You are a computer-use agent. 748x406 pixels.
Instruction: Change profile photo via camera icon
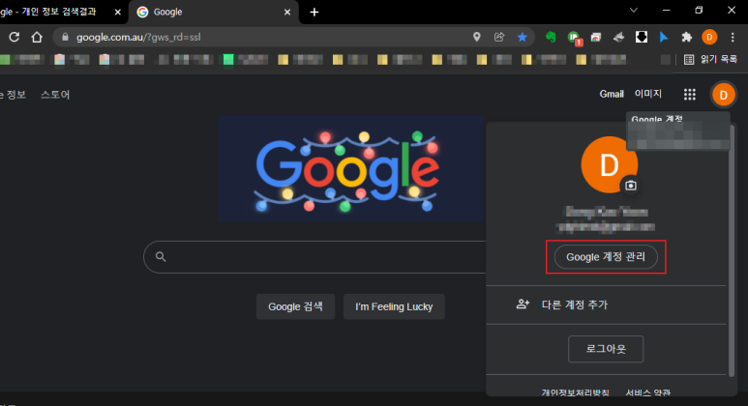click(631, 186)
